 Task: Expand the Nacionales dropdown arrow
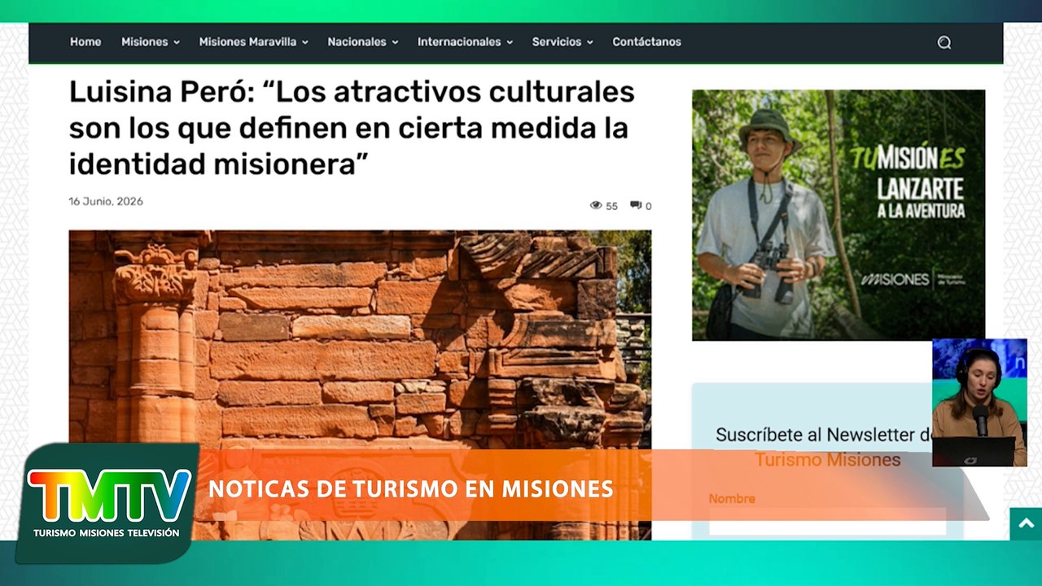tap(395, 42)
